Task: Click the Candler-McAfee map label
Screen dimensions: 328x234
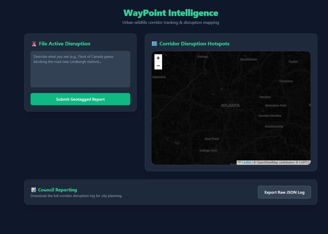Action: (x=270, y=116)
